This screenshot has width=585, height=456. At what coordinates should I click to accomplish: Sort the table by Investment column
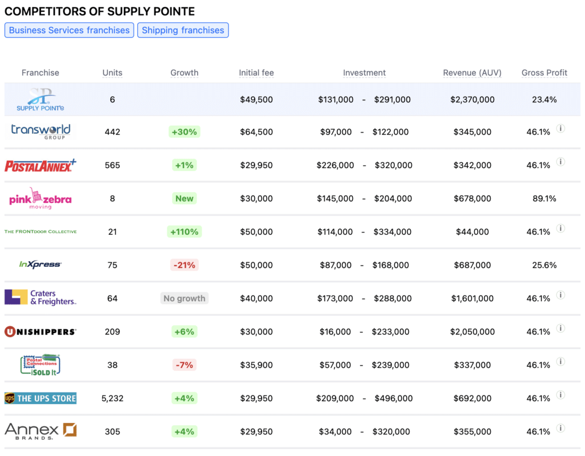pos(364,73)
